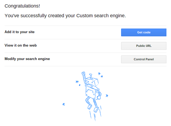Click the robot's smiling face

point(90,82)
